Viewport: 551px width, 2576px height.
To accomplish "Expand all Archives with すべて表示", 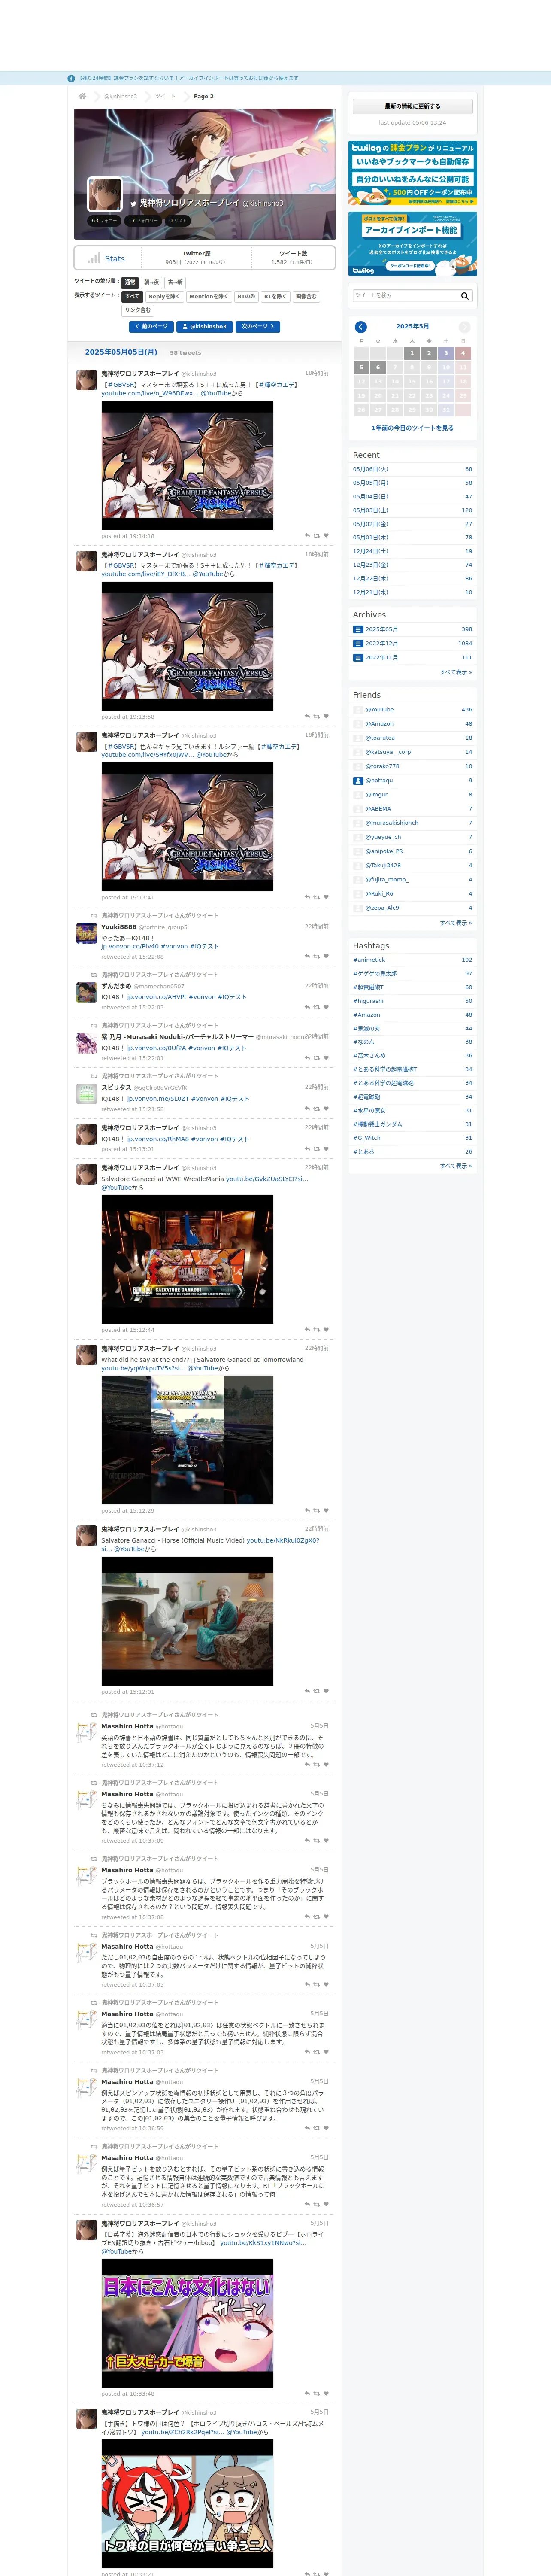I will coord(456,672).
